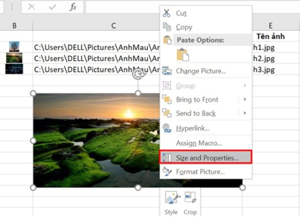Click the Change Picture icon

[x=167, y=71]
